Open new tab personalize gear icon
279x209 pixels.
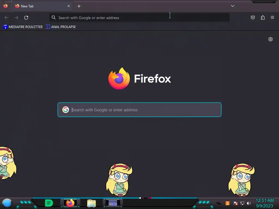point(271,39)
